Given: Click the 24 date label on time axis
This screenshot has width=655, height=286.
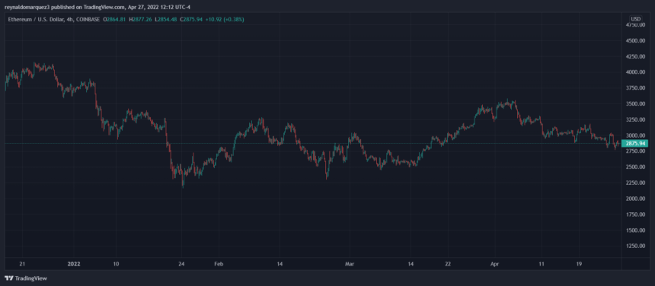Looking at the screenshot, I should pos(181,264).
